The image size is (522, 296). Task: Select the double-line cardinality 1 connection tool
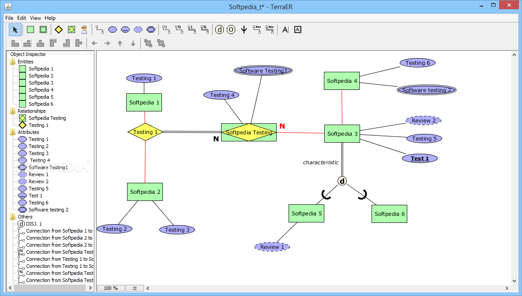tap(192, 30)
